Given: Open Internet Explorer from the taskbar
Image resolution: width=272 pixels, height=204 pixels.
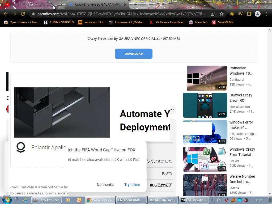Looking at the screenshot, I should 25,200.
